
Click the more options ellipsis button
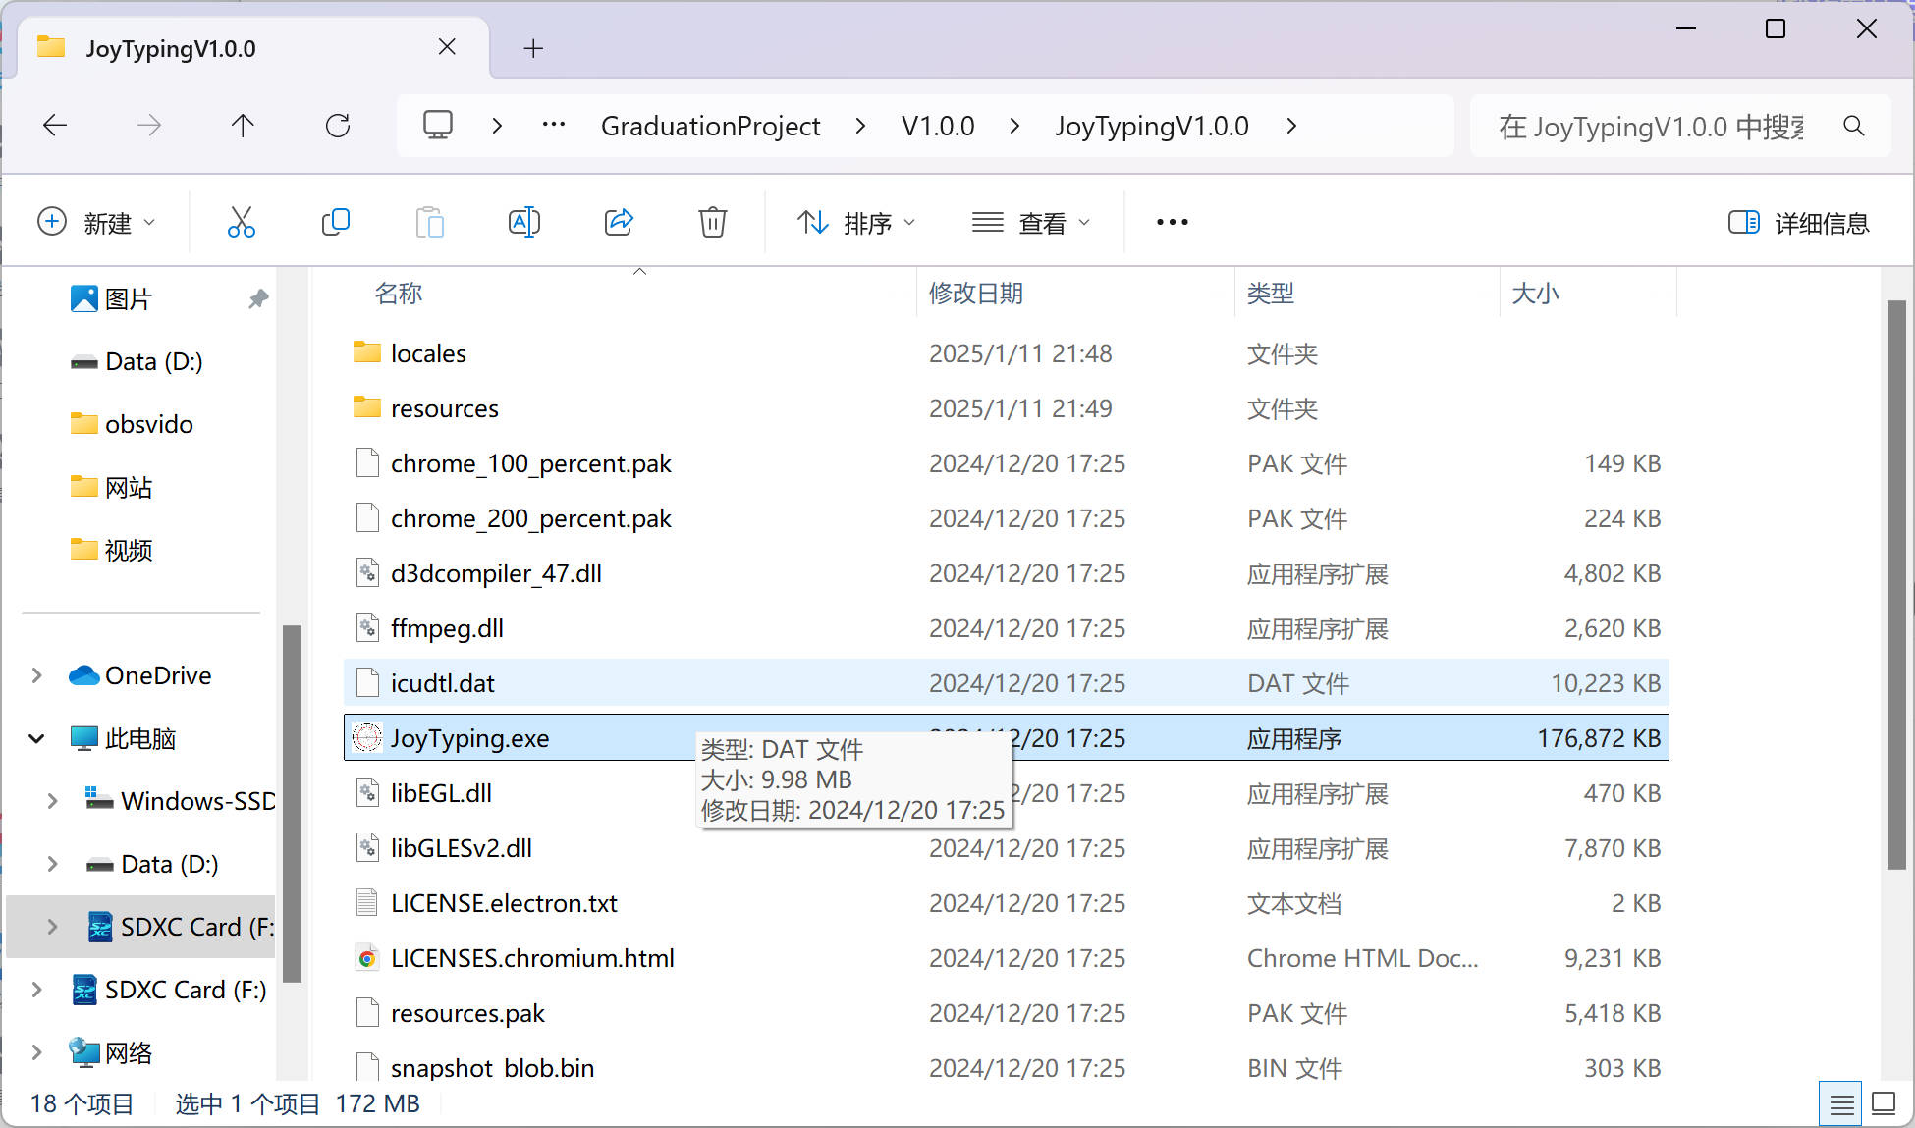pyautogui.click(x=1171, y=222)
